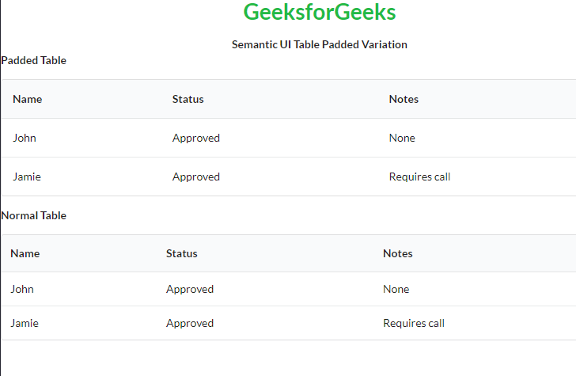Click the GeeksforGeeks green heading
Screen dimensions: 576x376
point(320,13)
